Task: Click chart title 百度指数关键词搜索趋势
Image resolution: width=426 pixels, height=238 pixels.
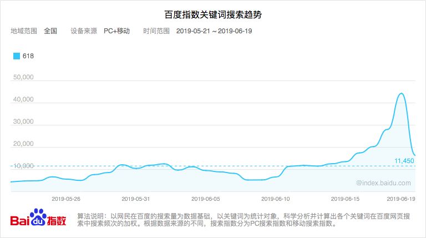Action: click(x=213, y=14)
